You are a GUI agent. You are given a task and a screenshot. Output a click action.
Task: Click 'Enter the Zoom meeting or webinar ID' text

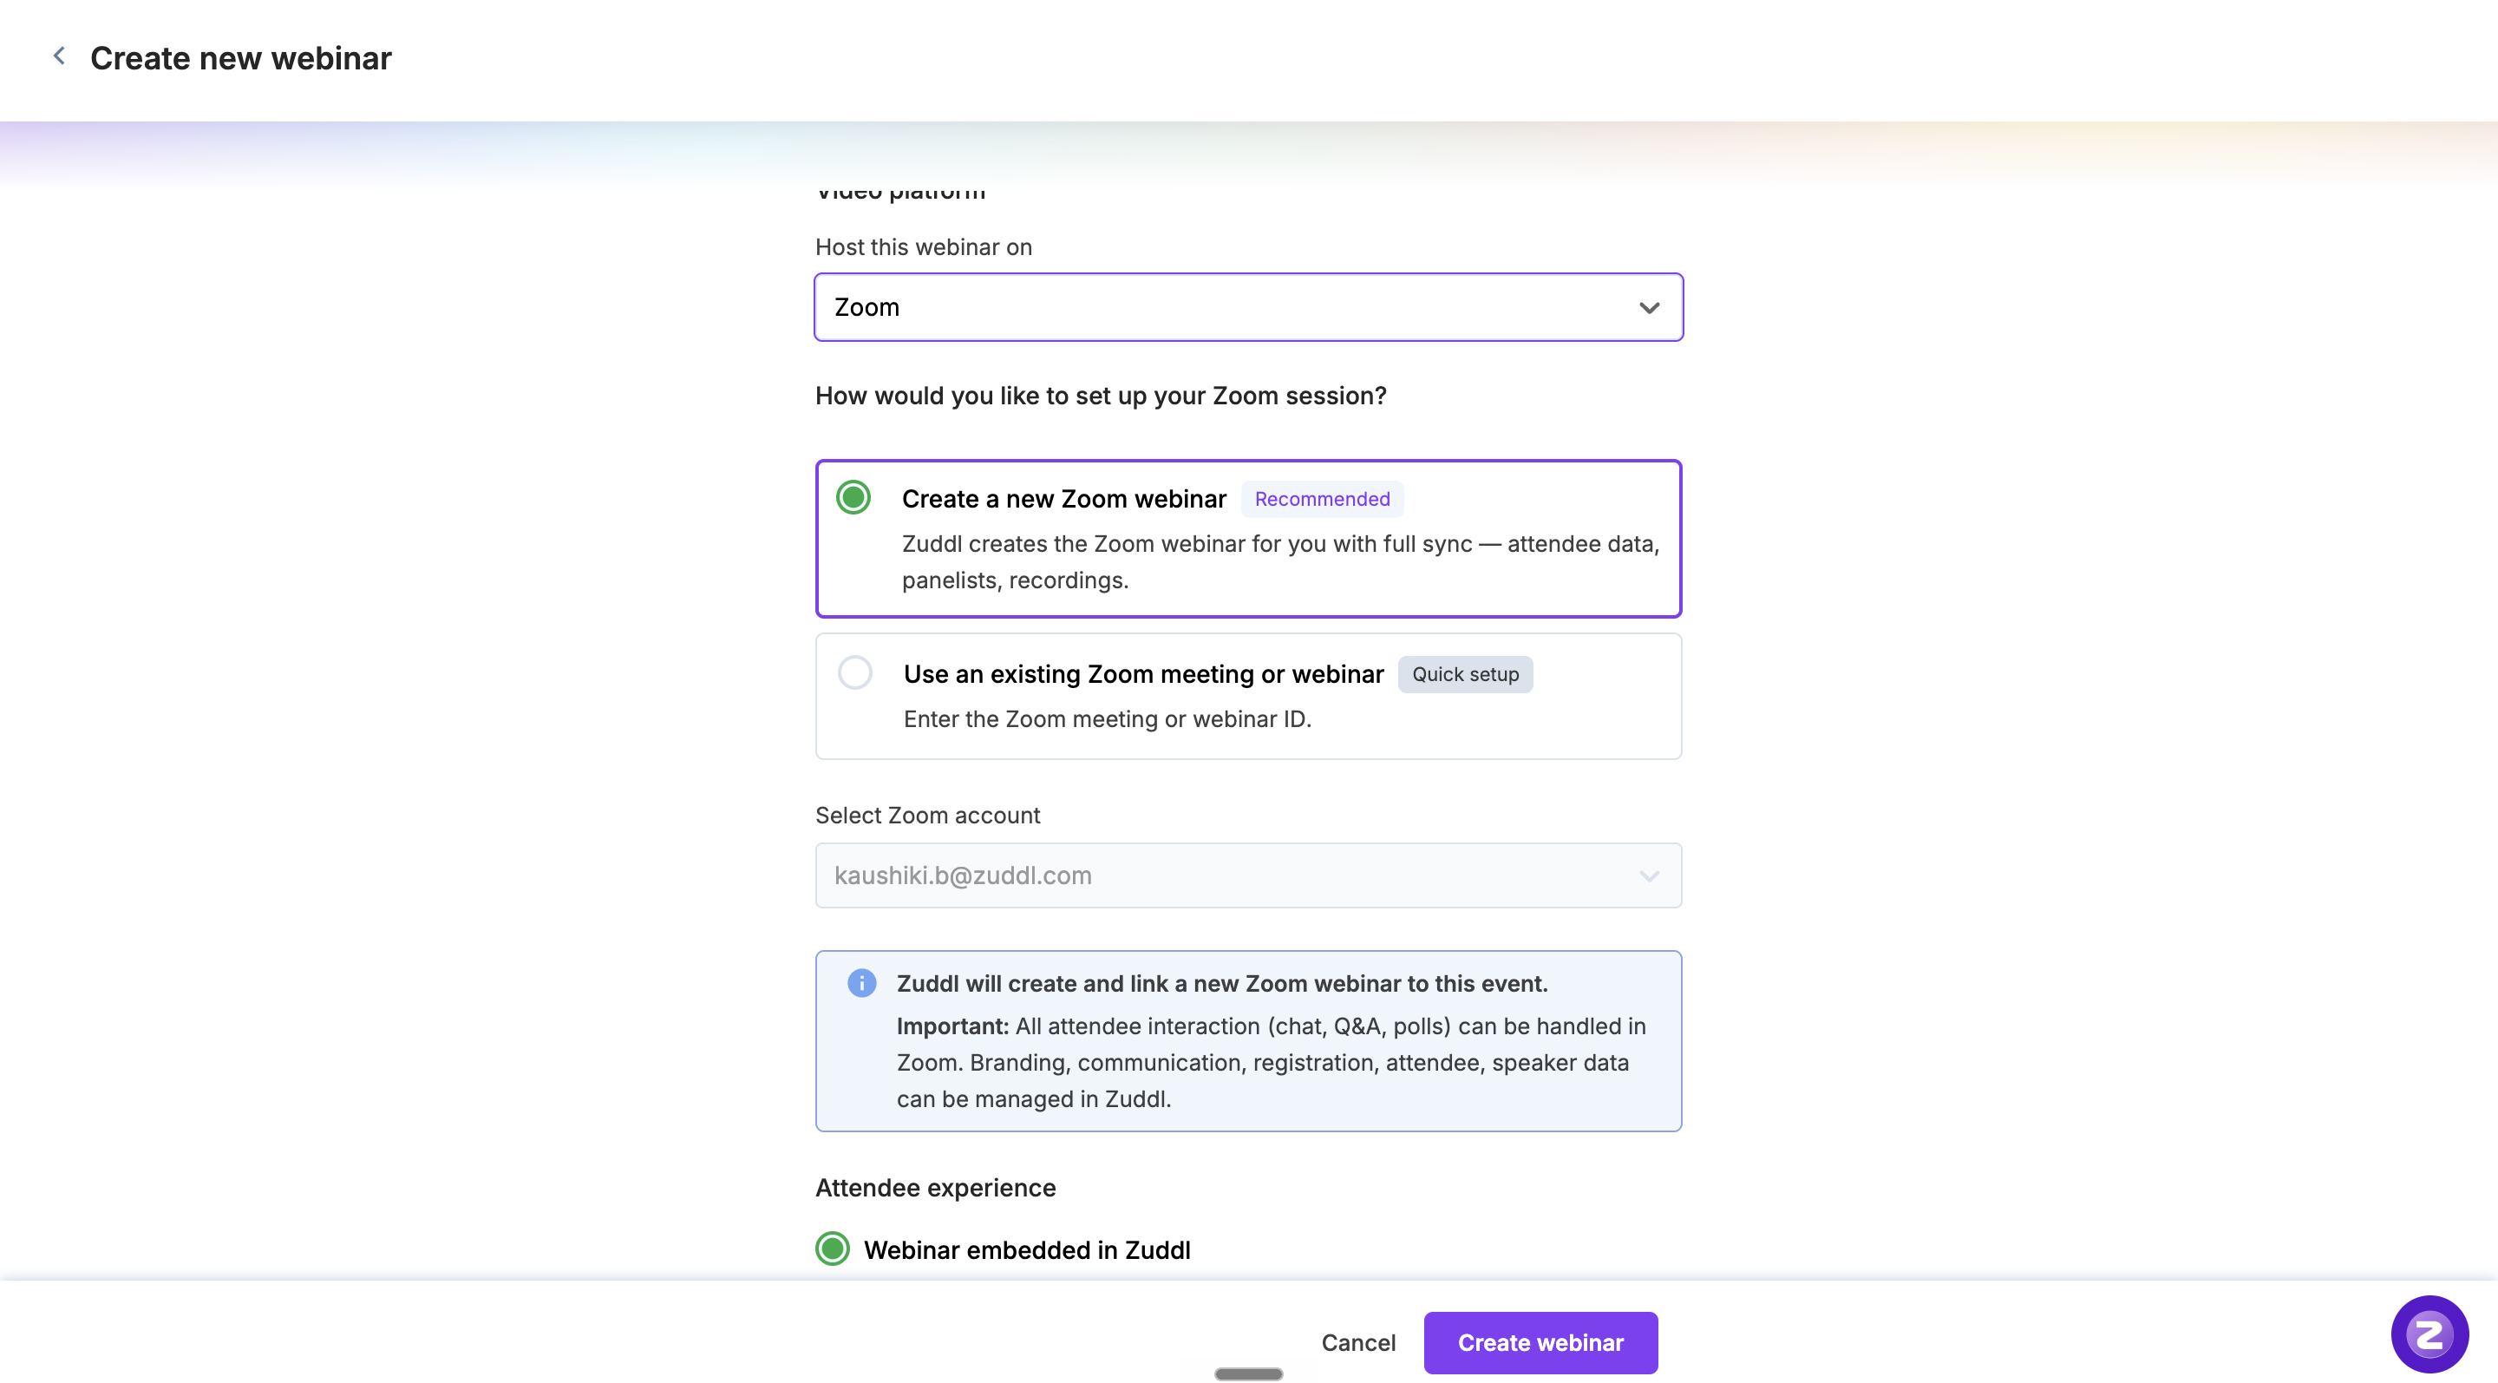1107,719
